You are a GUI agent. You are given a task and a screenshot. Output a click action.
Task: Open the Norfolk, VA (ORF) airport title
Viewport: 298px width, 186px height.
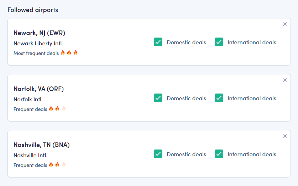tap(38, 89)
